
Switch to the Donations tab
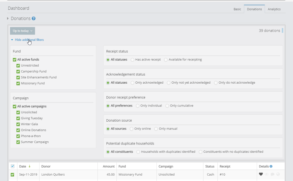254,9
